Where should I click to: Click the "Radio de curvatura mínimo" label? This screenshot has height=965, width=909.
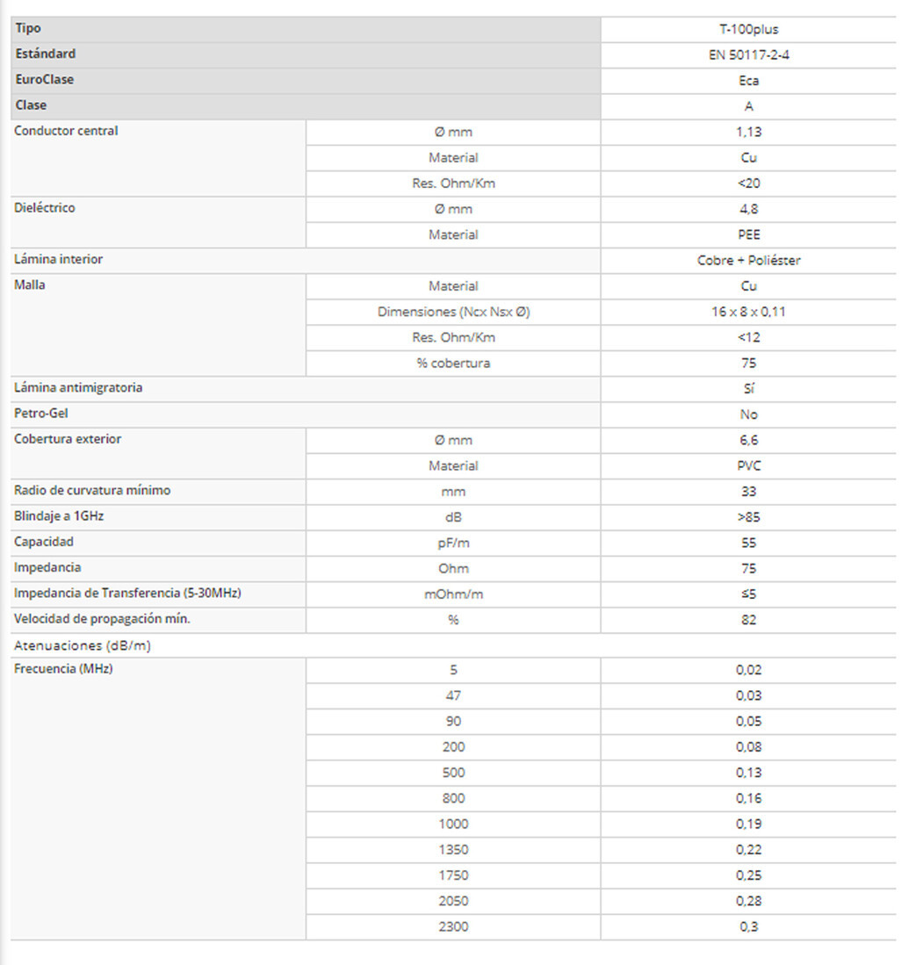pos(92,491)
